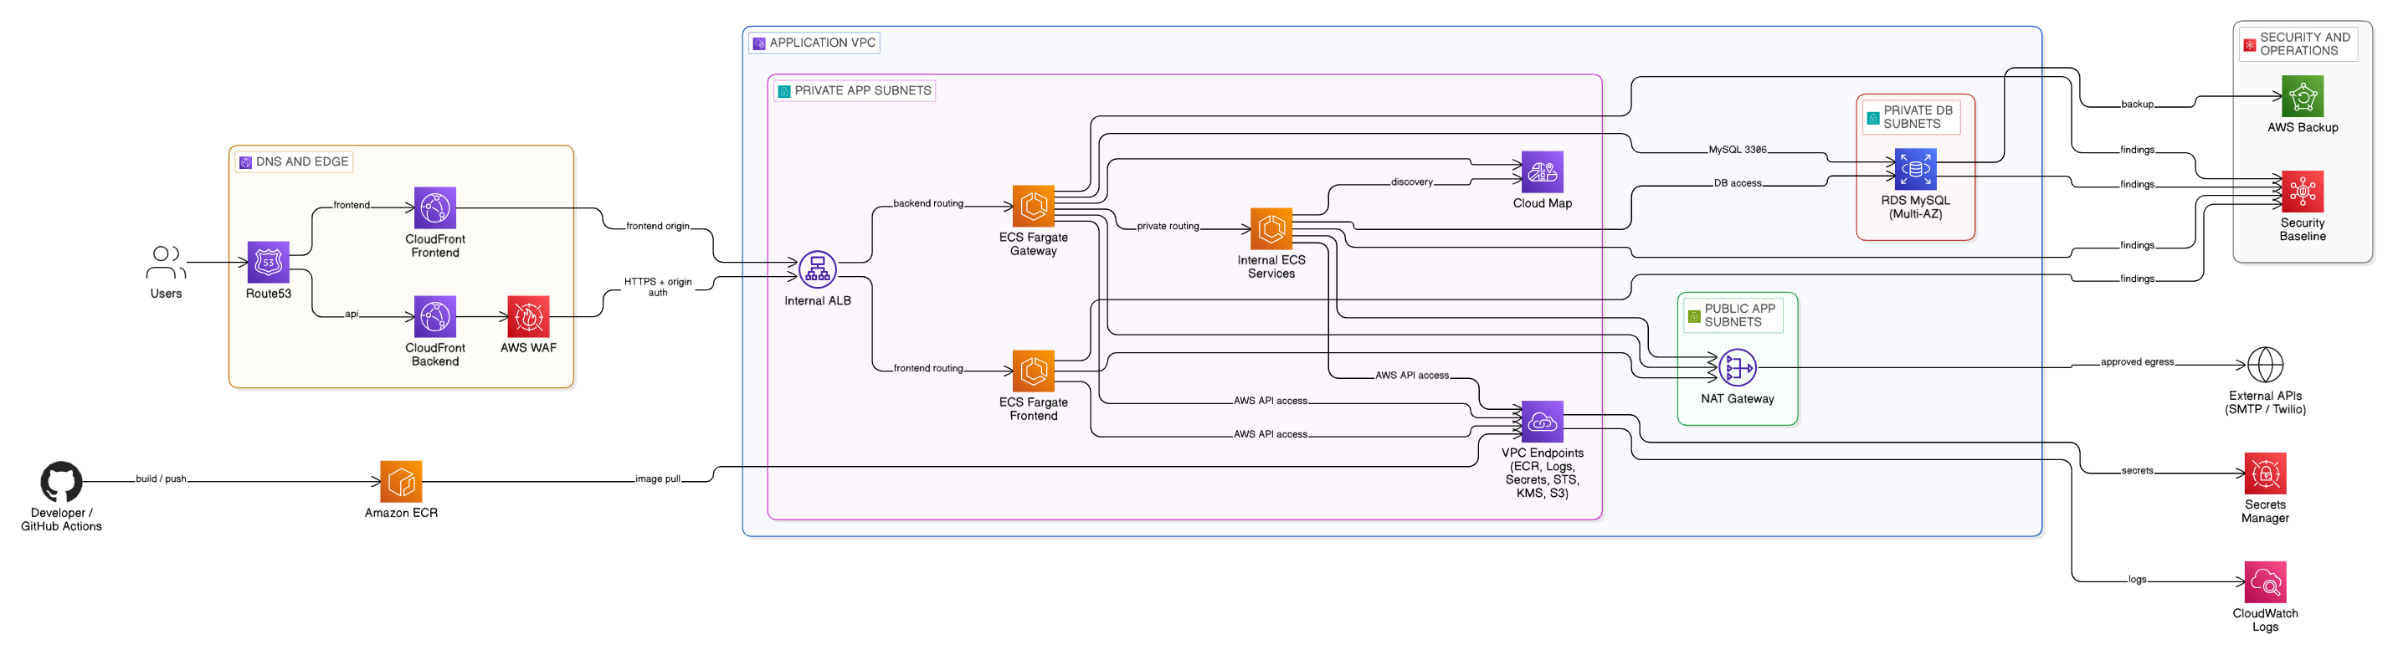Click the Internal ECS Services icon
The height and width of the screenshot is (645, 2393).
(1271, 229)
